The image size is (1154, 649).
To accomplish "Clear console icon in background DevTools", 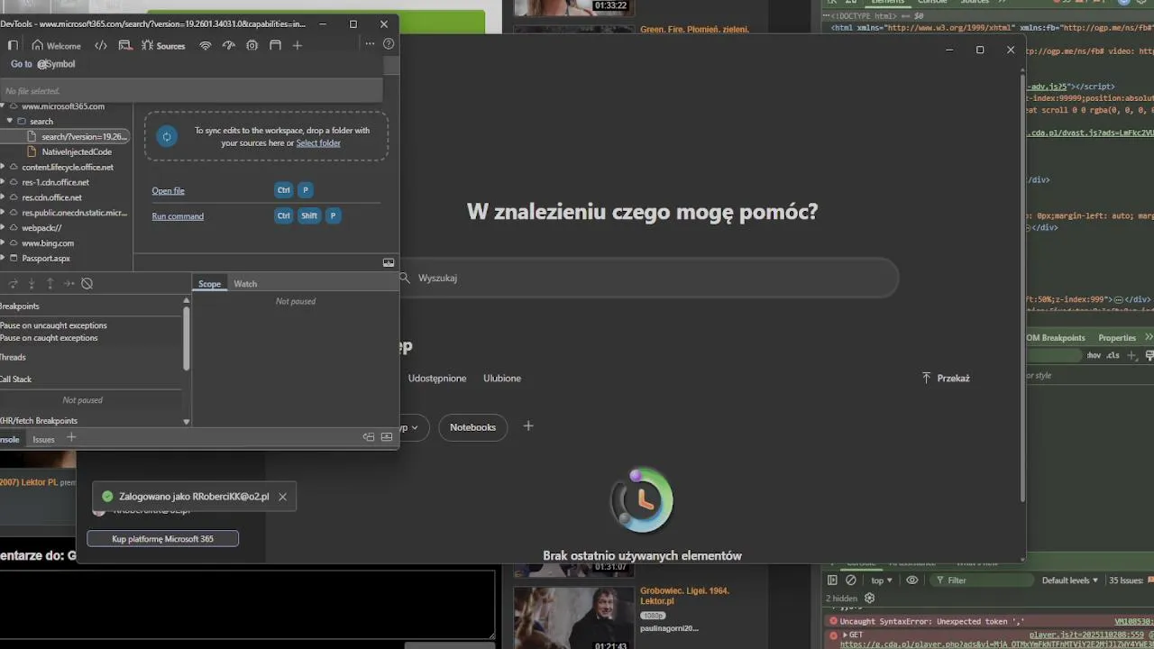I will coord(850,580).
